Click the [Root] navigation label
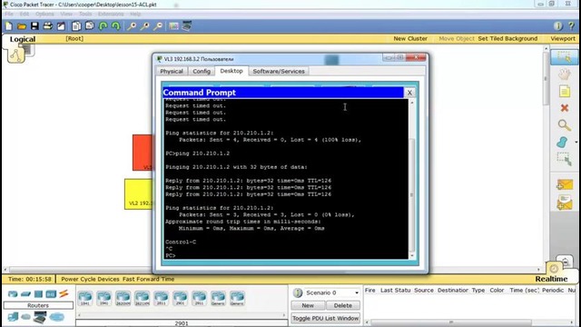Screen dimensions: 581x327 [74, 38]
